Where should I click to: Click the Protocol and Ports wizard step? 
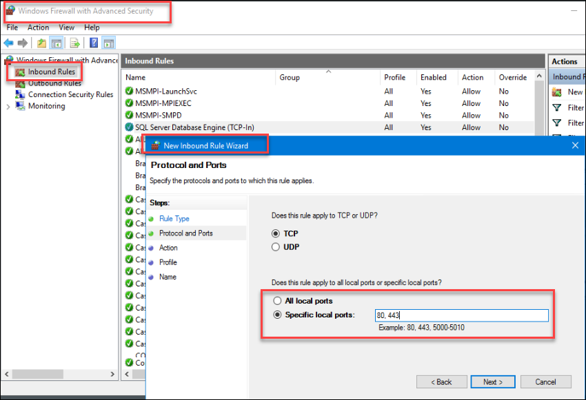185,233
